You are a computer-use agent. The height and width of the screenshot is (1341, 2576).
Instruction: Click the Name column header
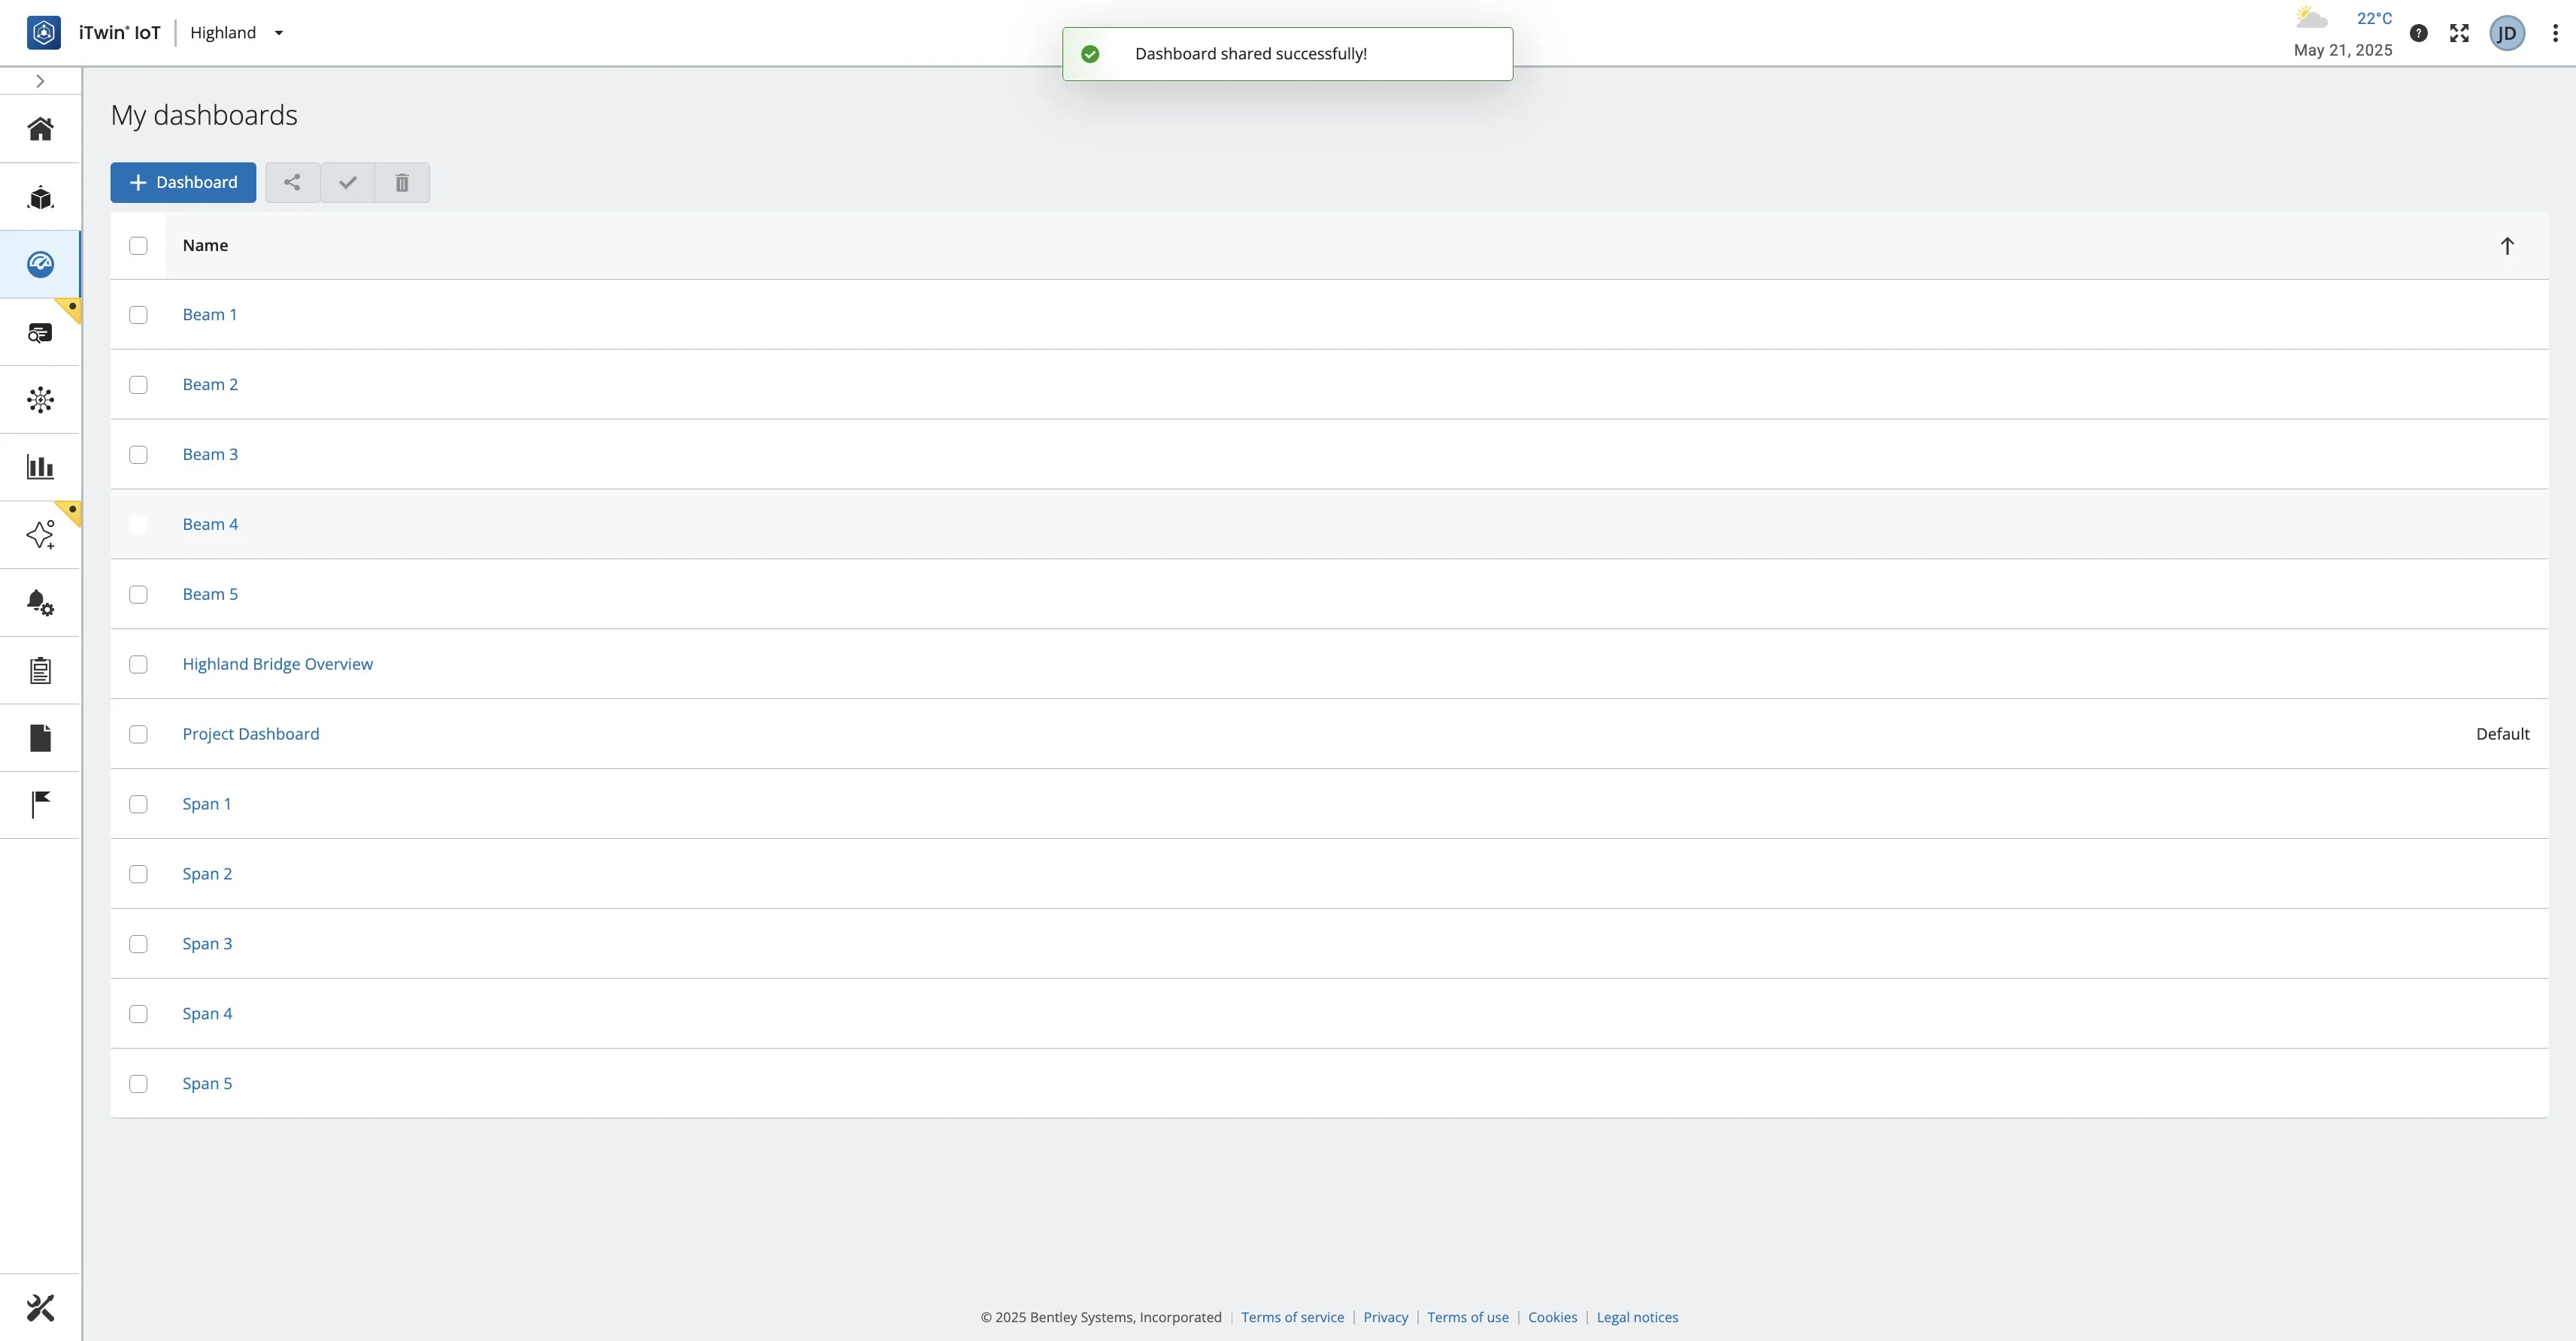tap(205, 246)
